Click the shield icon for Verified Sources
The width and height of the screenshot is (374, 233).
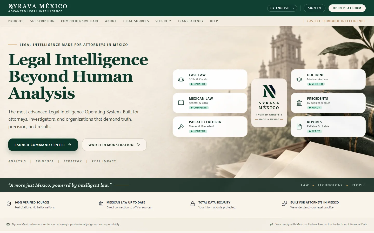[x=9, y=204]
